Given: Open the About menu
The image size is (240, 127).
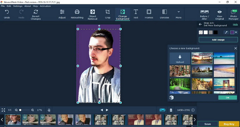Looking at the screenshot, I should pyautogui.click(x=27, y=6).
